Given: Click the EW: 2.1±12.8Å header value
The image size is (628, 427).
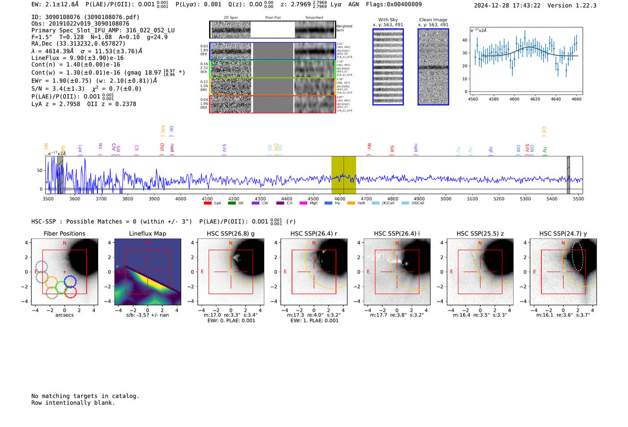Looking at the screenshot, I should point(55,4).
